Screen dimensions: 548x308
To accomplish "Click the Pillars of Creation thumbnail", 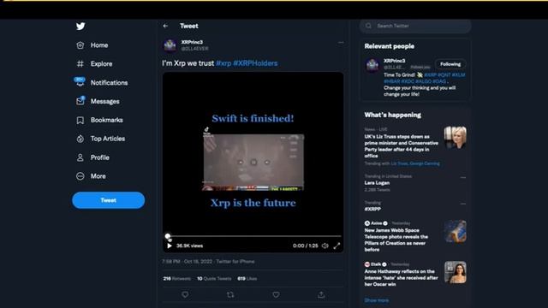I will (455, 231).
